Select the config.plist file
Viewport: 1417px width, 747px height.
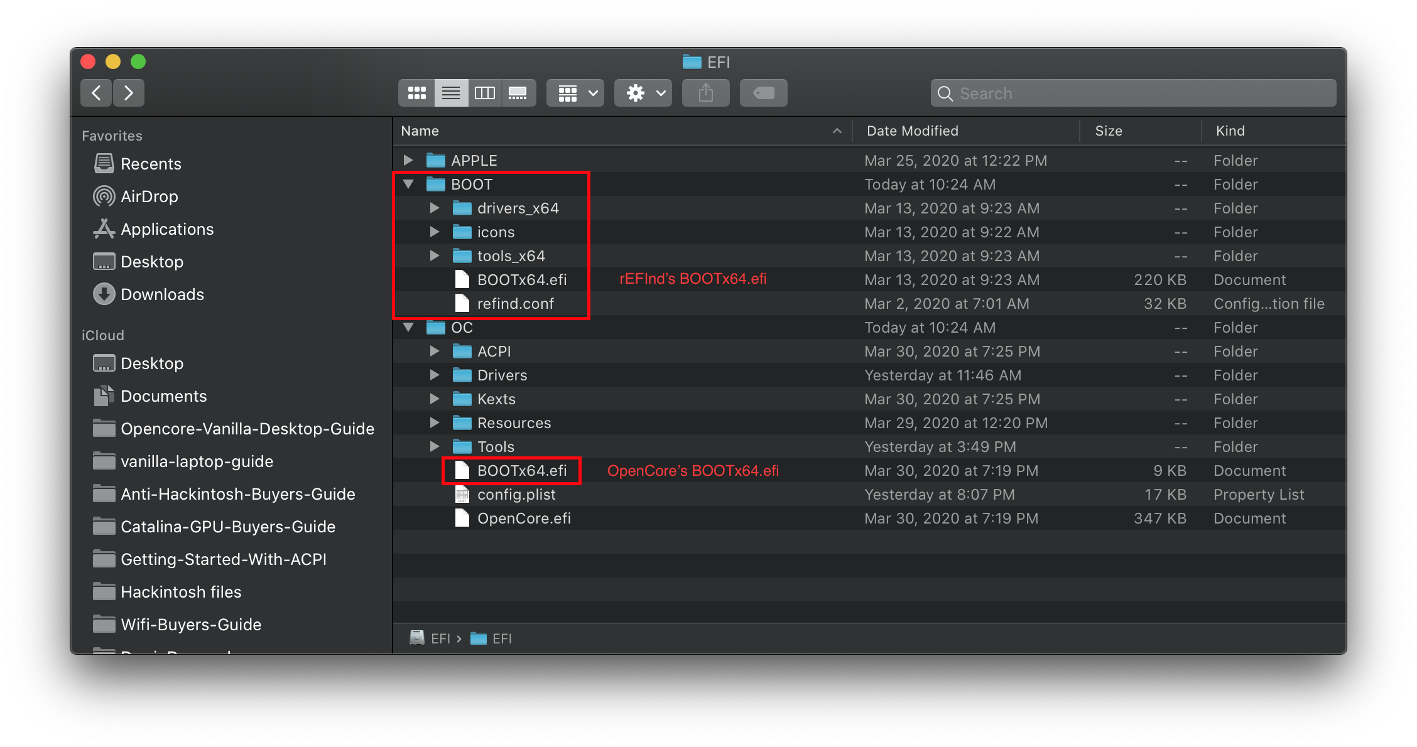coord(516,494)
